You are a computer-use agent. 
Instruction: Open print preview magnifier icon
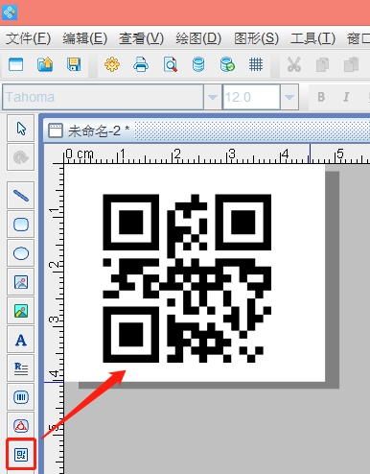170,64
